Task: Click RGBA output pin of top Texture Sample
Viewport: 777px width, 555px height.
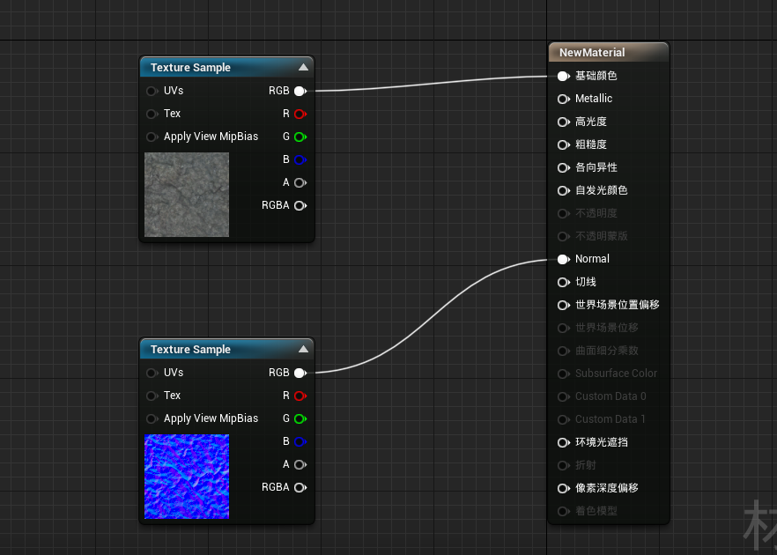Action: tap(300, 205)
